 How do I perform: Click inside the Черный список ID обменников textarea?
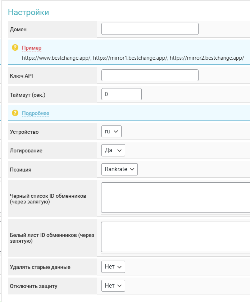175,198
